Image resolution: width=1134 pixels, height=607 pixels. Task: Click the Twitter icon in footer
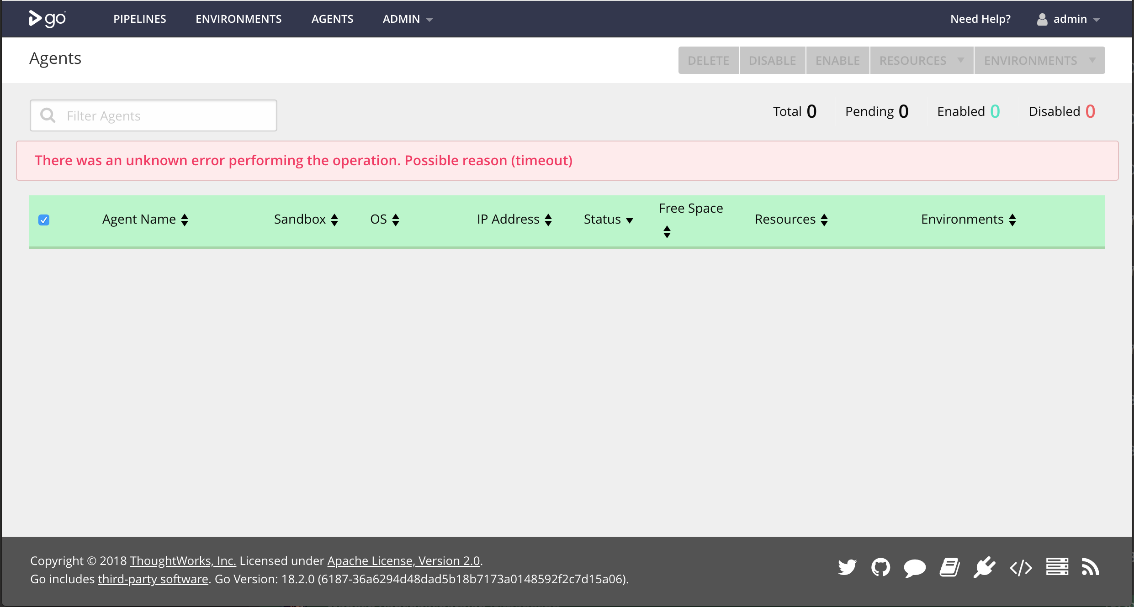[x=847, y=567]
